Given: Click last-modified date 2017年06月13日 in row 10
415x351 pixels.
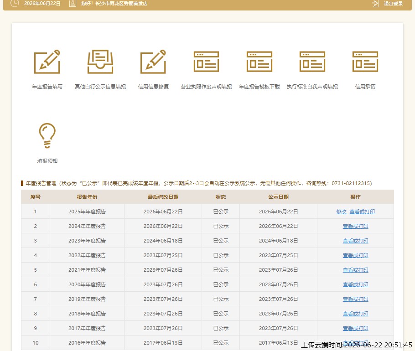Looking at the screenshot, I should tap(163, 342).
